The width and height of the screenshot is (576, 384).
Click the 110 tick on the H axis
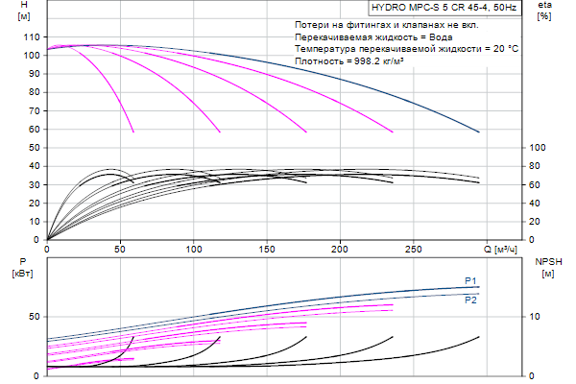32,36
